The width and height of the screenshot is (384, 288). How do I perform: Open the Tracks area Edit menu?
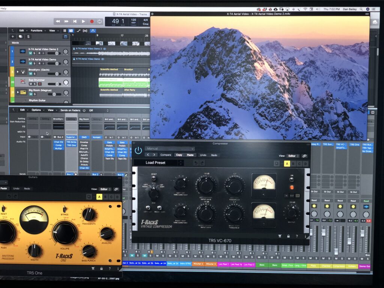pos(22,31)
